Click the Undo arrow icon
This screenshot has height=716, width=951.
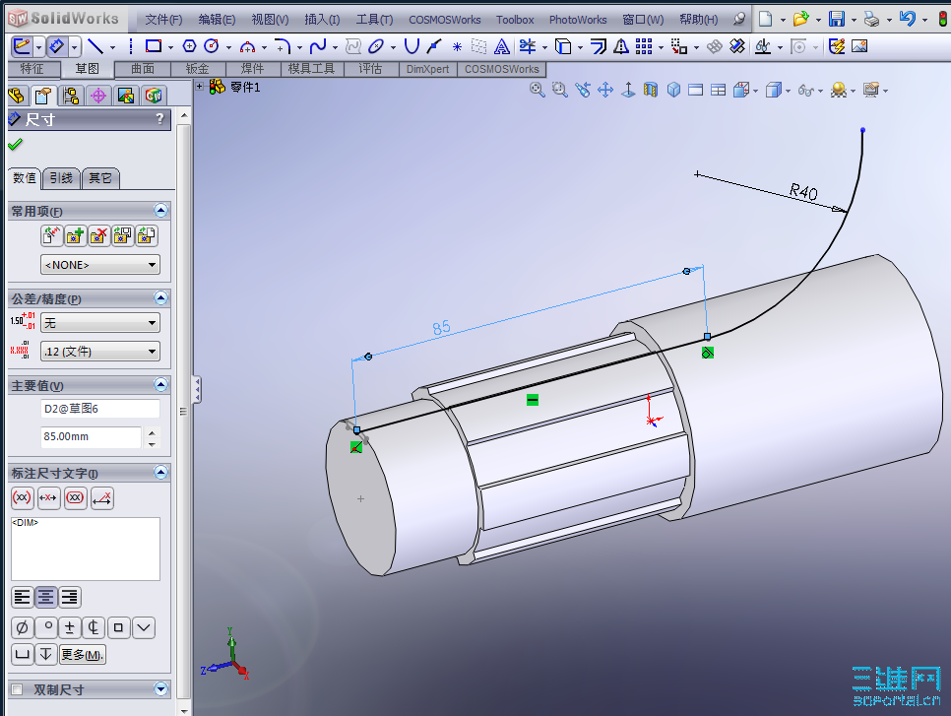(908, 19)
